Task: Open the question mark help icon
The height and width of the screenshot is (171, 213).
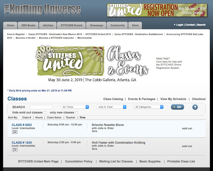Action: coord(195,107)
